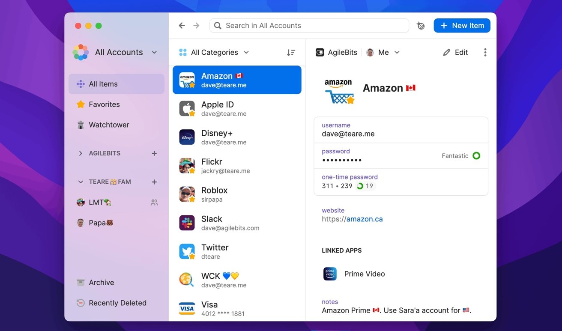Open the three-dot more options menu
562x331 pixels.
485,52
